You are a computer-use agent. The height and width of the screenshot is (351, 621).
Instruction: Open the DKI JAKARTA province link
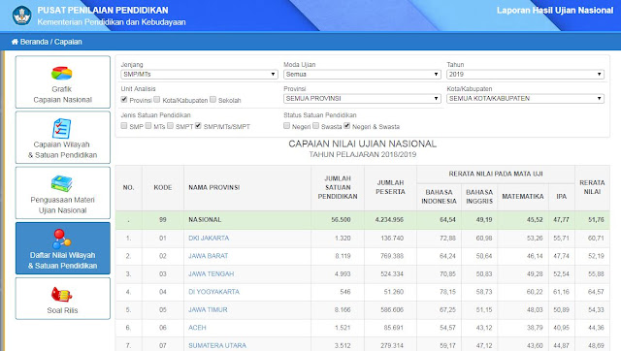tap(209, 239)
